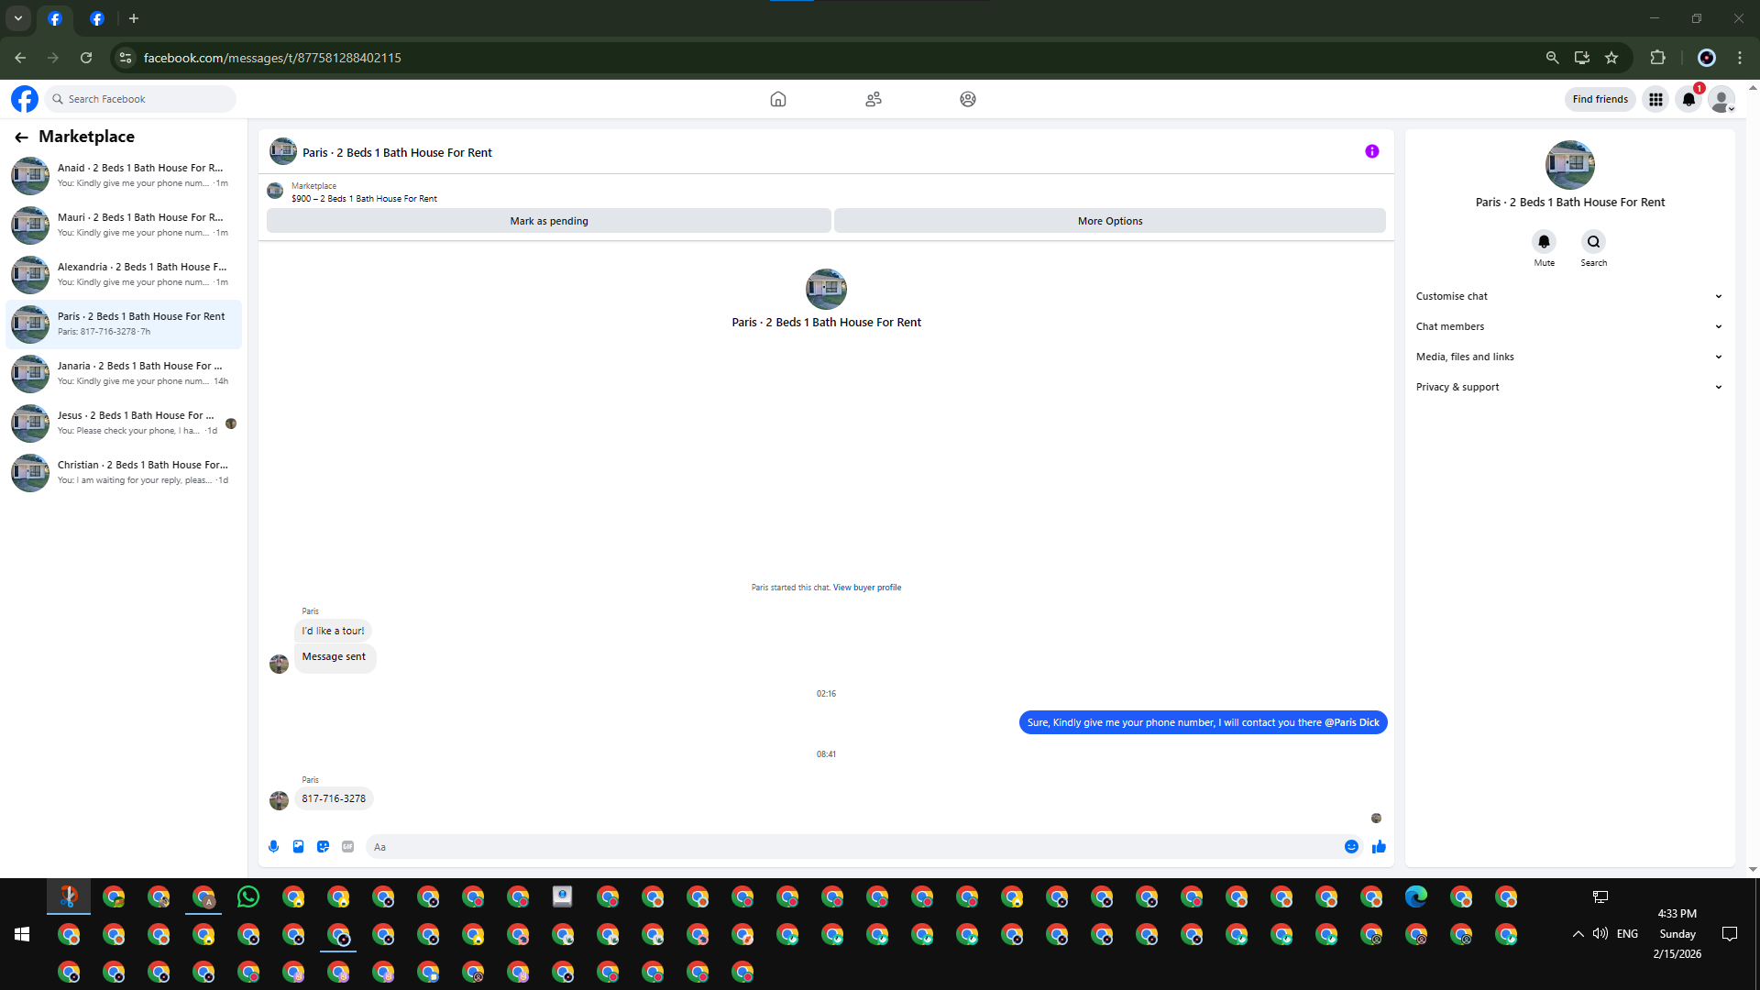Expand the Customise chat section

[1569, 296]
